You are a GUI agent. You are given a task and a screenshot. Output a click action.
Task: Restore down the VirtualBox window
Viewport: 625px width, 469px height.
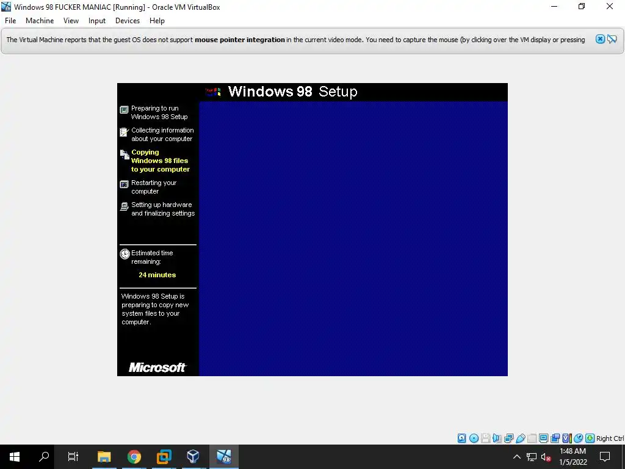point(582,7)
